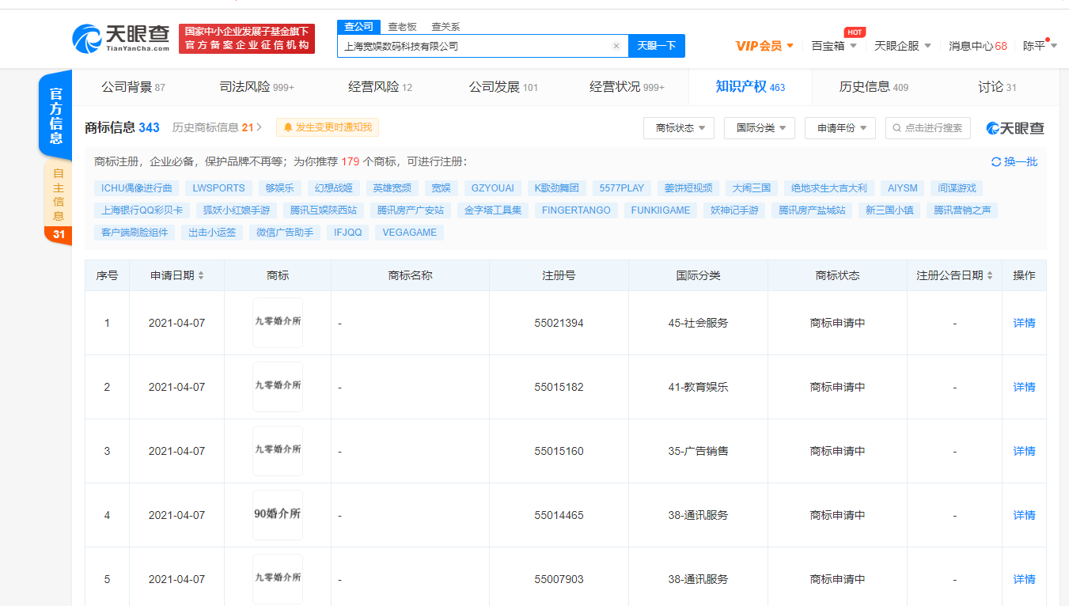Viewport: 1069px width, 606px height.
Task: Click the 点击进行搜索 search field
Action: coord(927,127)
